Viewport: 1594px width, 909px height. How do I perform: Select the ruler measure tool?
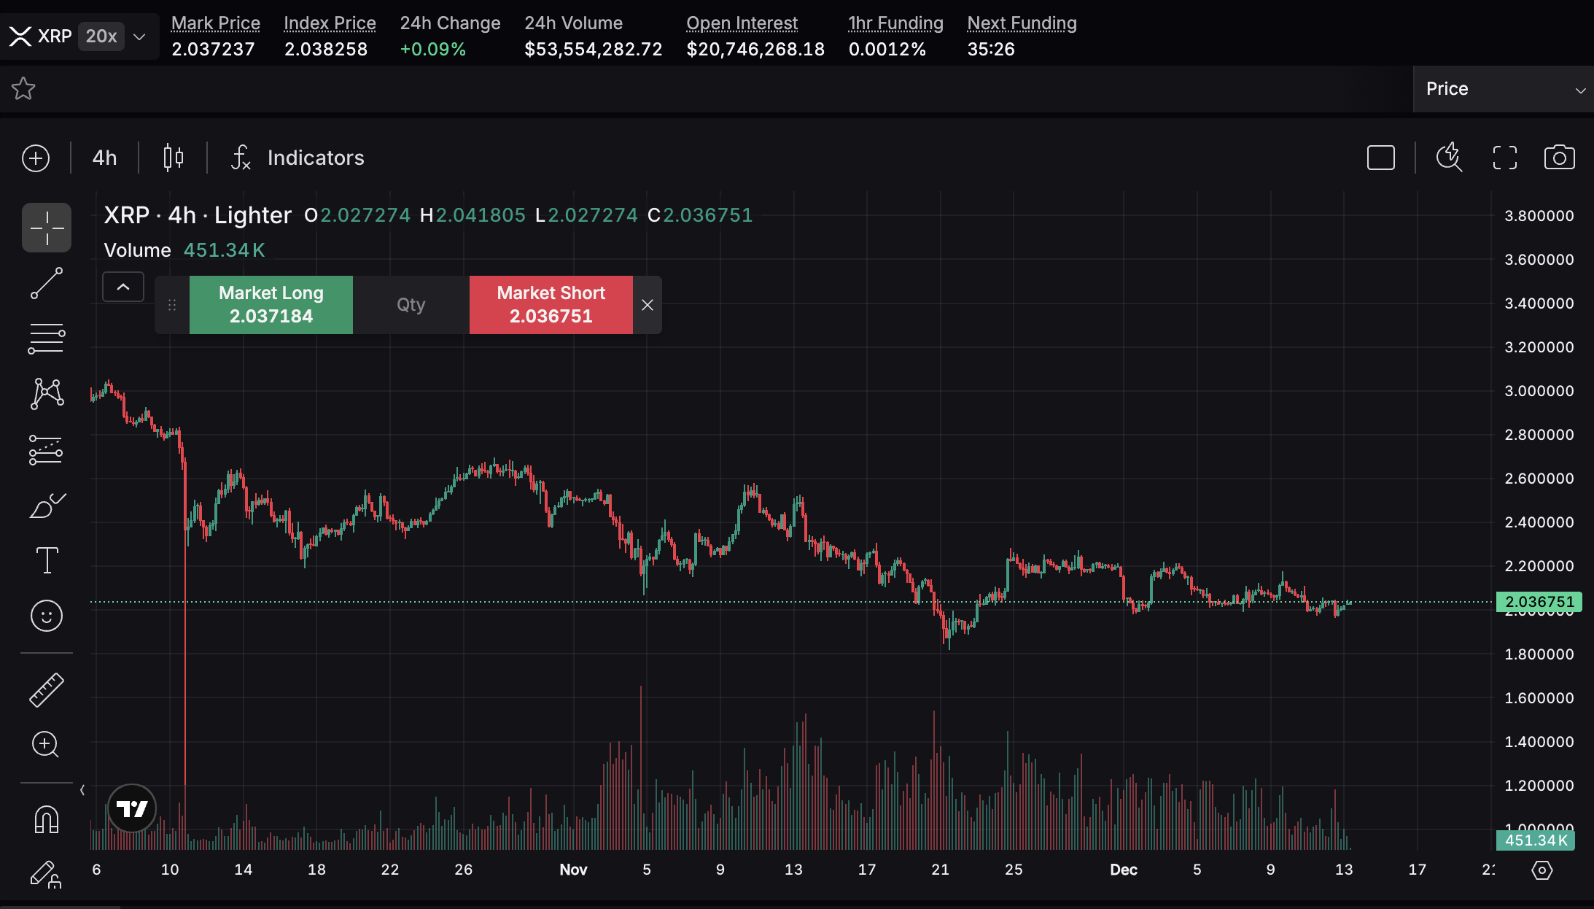(47, 689)
